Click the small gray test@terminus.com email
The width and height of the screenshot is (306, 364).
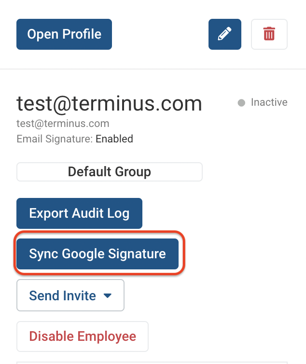[63, 124]
